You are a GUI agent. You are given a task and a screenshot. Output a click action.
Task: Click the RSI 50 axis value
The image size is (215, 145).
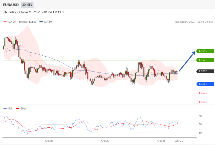point(200,124)
